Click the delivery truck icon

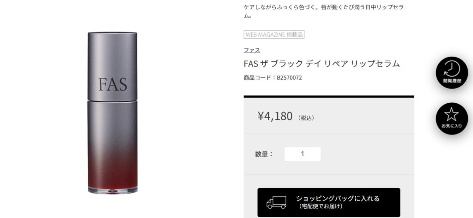pos(276,203)
